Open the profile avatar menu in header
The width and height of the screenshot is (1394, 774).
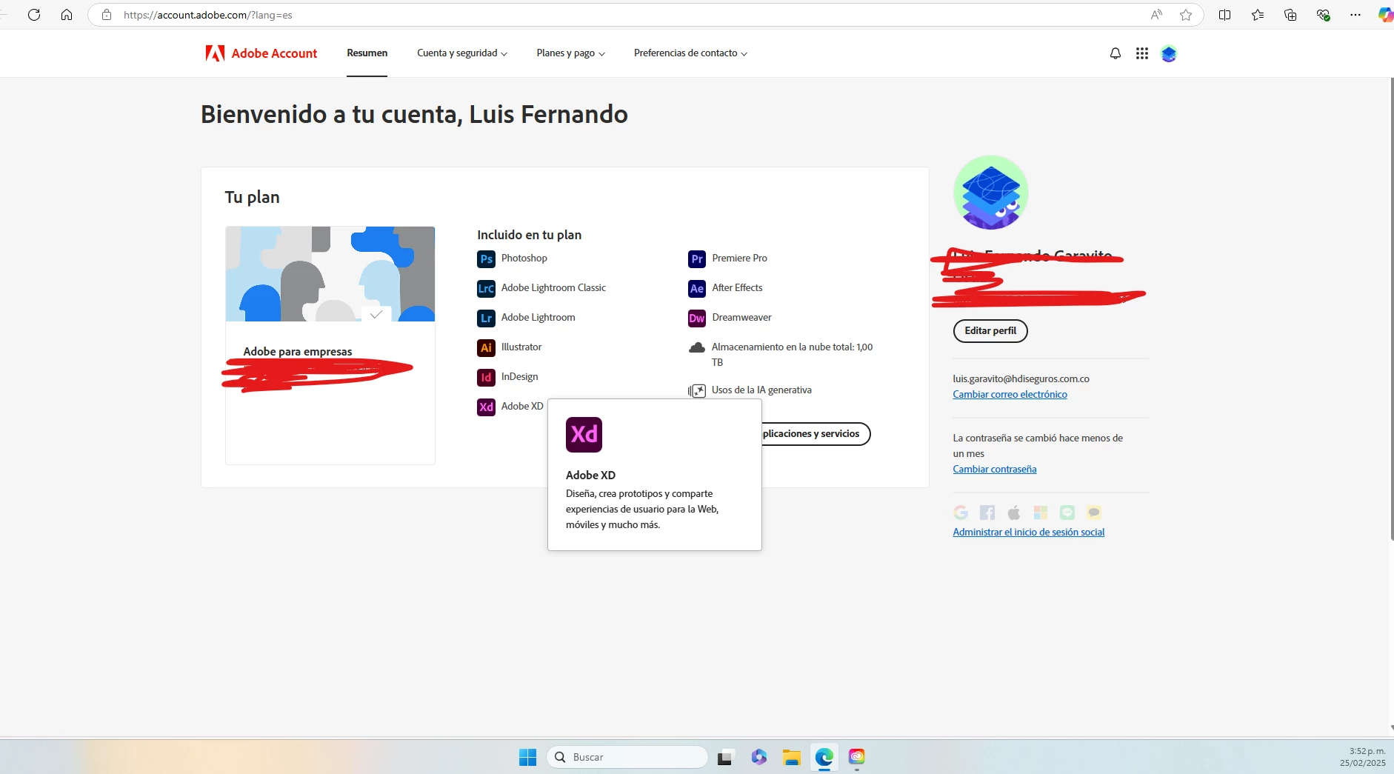(1169, 53)
